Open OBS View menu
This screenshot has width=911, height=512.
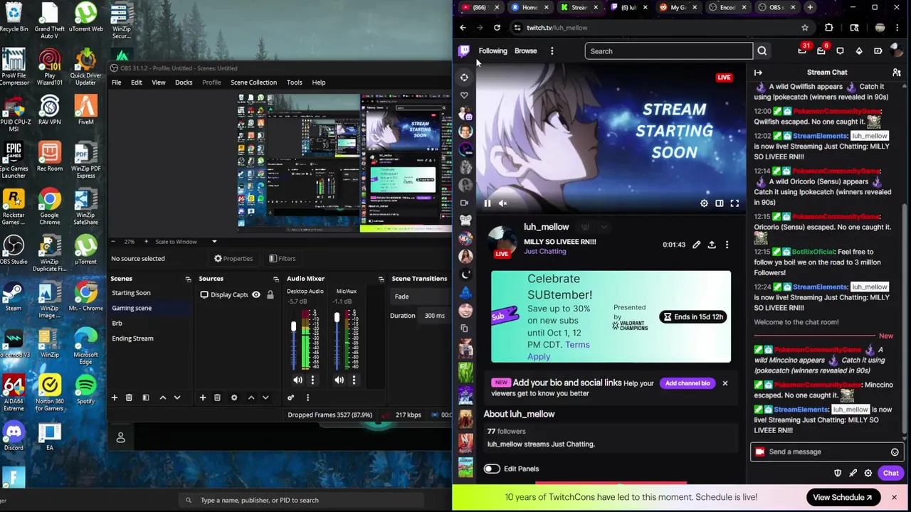158,82
